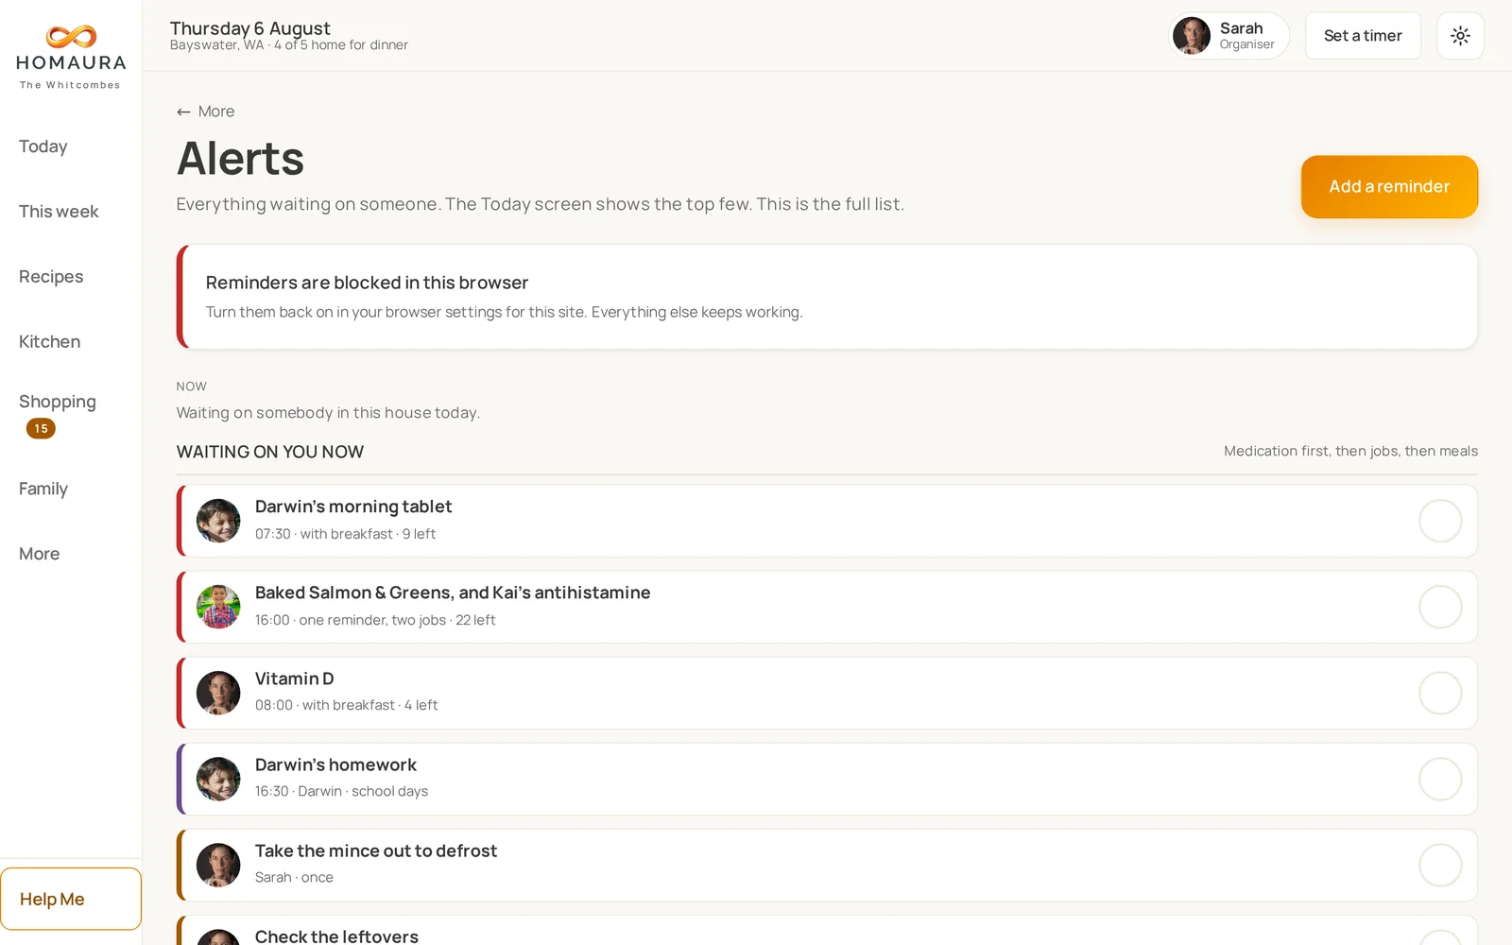Click Reminders are blocked in this browser notice
Viewport: 1512px width, 945px height.
827,297
